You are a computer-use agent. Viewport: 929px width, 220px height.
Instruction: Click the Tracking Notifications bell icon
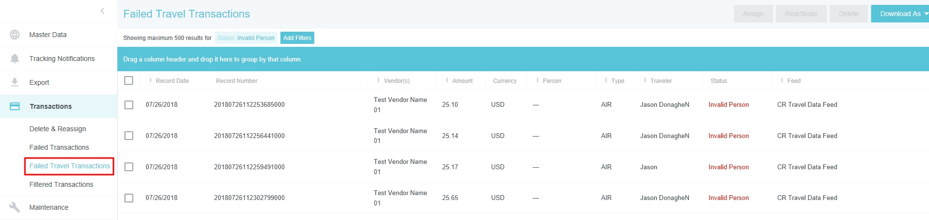pos(15,59)
